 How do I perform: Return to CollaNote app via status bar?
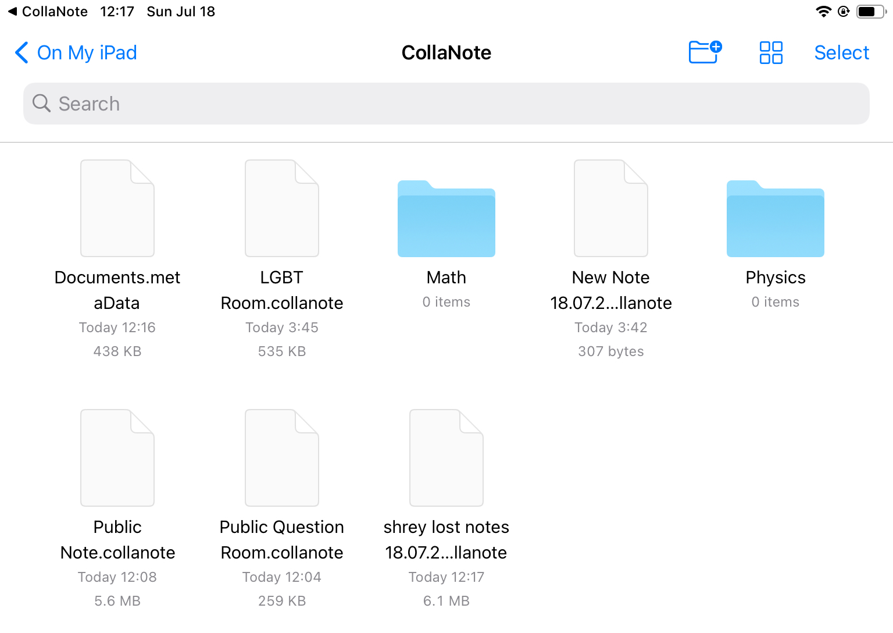tap(48, 12)
